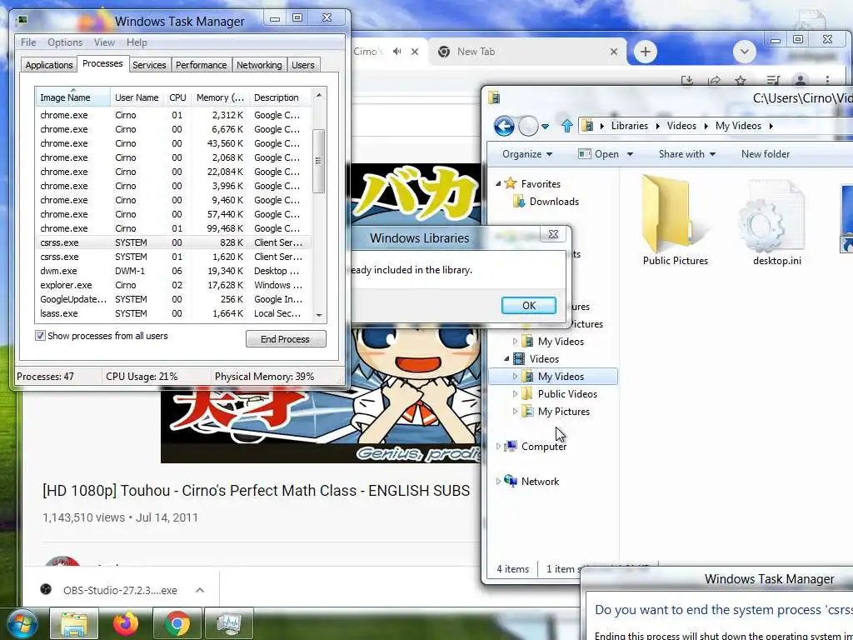Sort processes by Description column
This screenshot has width=853, height=640.
click(x=280, y=97)
